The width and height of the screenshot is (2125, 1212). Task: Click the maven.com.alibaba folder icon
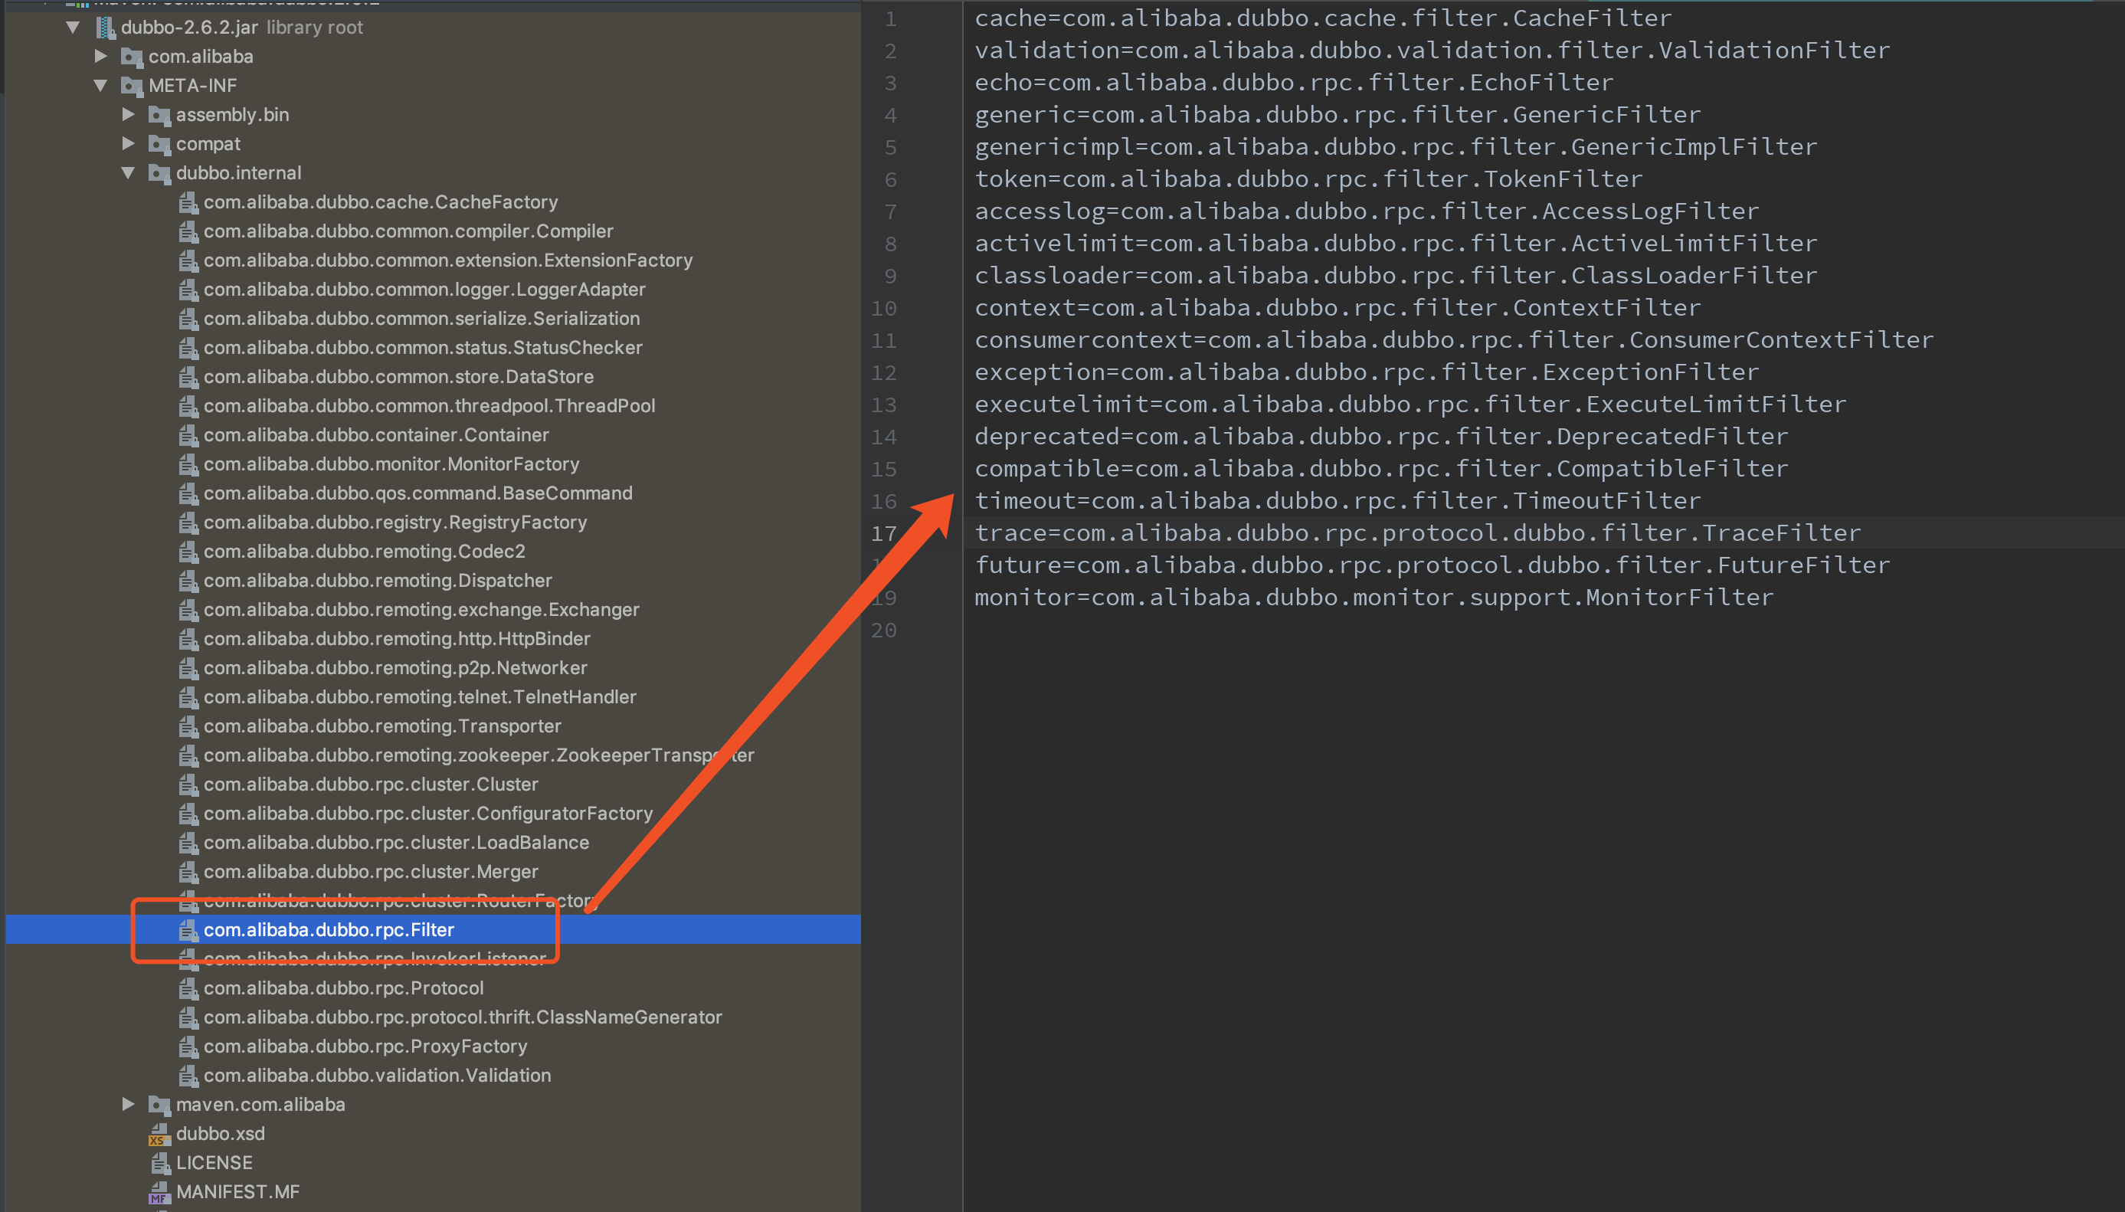point(159,1105)
